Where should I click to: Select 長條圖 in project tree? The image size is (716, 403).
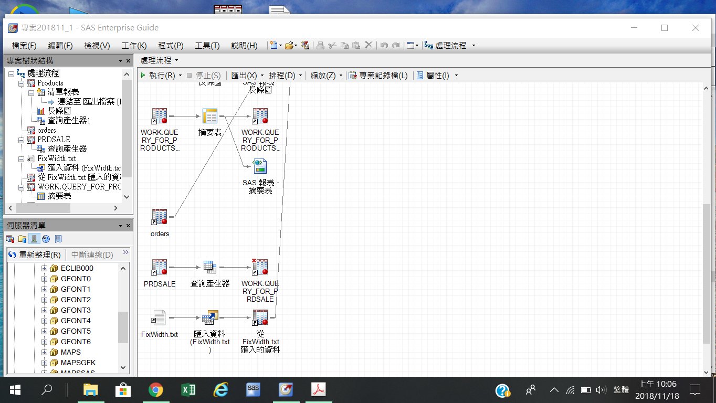(59, 111)
